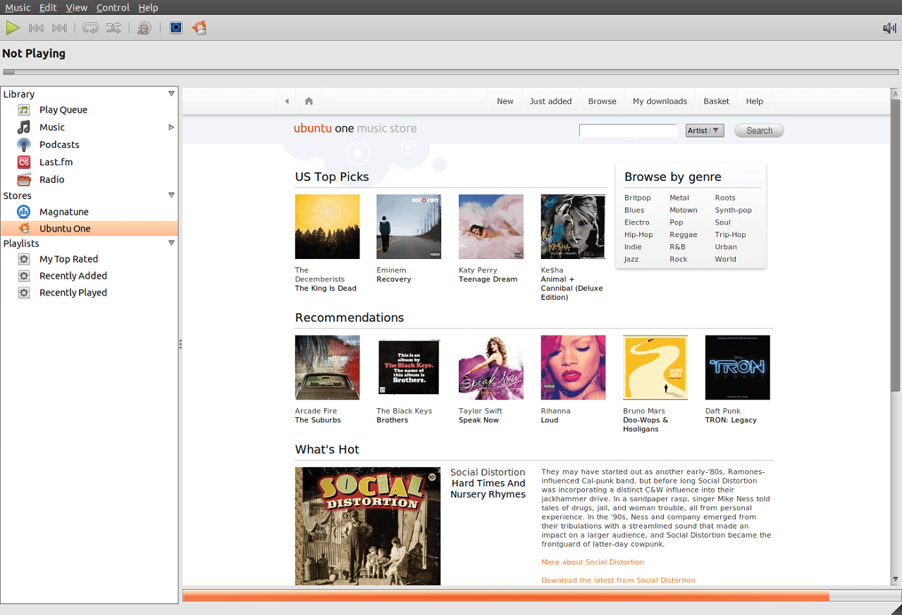
Task: Select Podcasts in the Library sidebar
Action: 59,144
